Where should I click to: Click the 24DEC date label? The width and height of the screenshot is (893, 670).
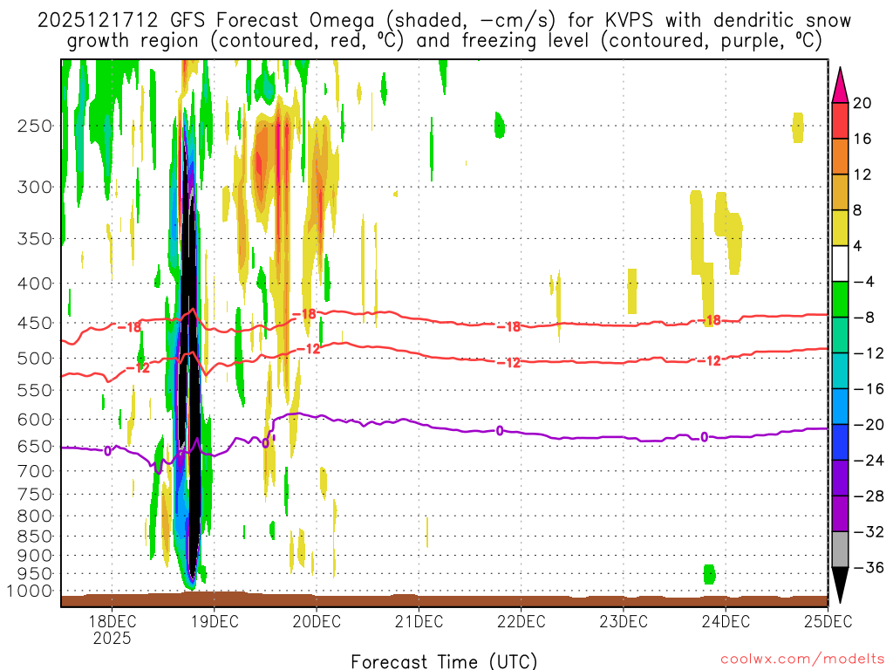tap(726, 621)
